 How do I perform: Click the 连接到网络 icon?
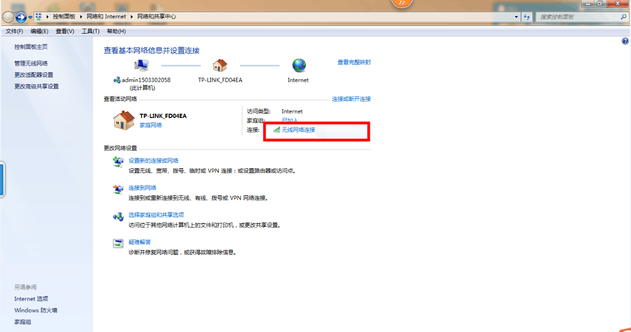118,189
